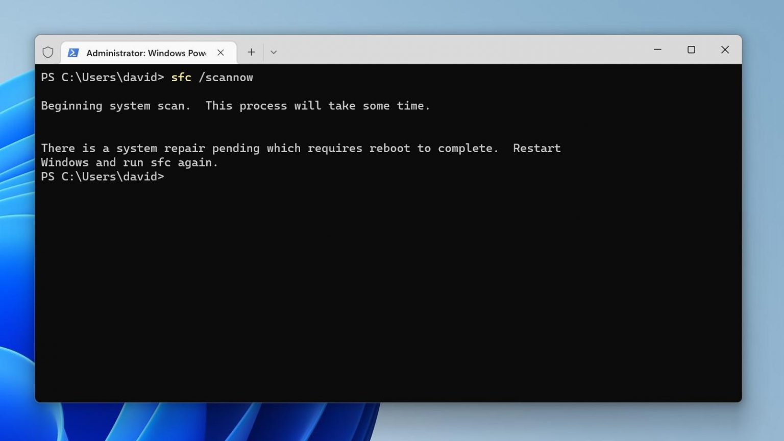
Task: Click the PowerShell icon on the tab
Action: (x=73, y=53)
